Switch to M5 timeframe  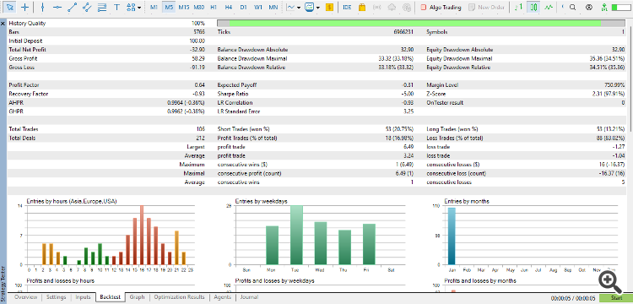pyautogui.click(x=169, y=8)
